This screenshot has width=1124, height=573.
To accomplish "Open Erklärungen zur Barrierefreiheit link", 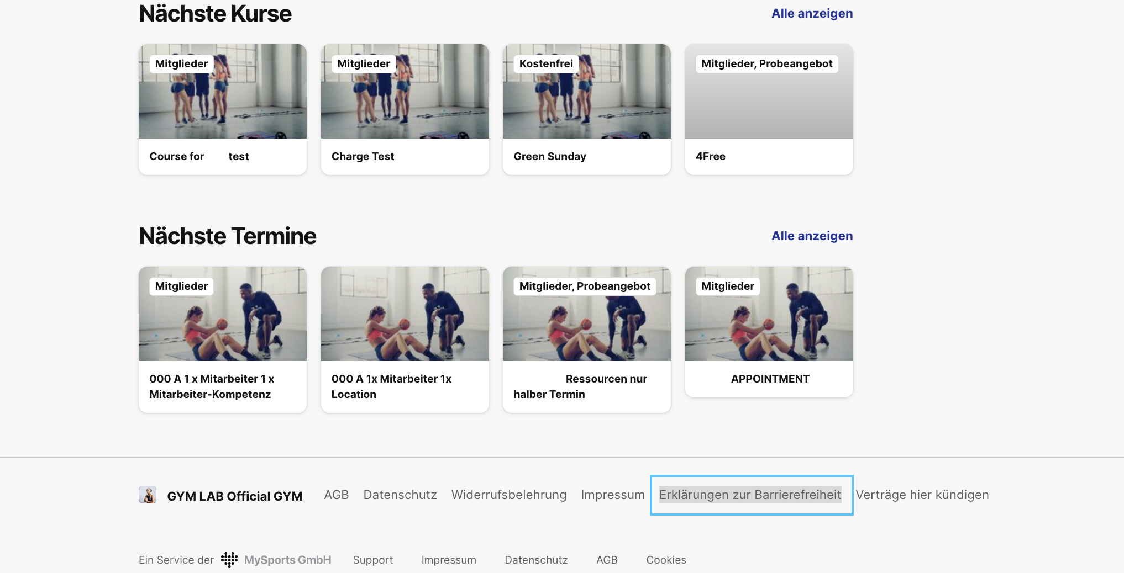I will click(x=750, y=495).
